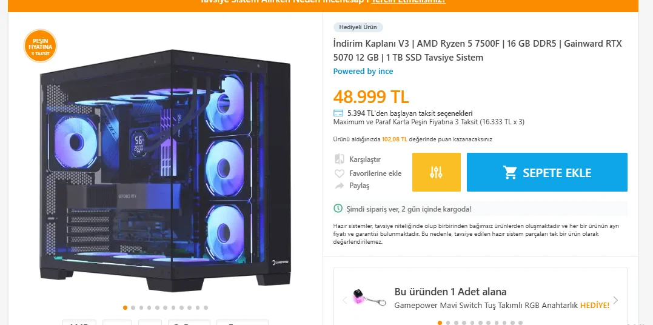The height and width of the screenshot is (325, 653).
Task: Click the green clock shipping icon
Action: tap(338, 209)
